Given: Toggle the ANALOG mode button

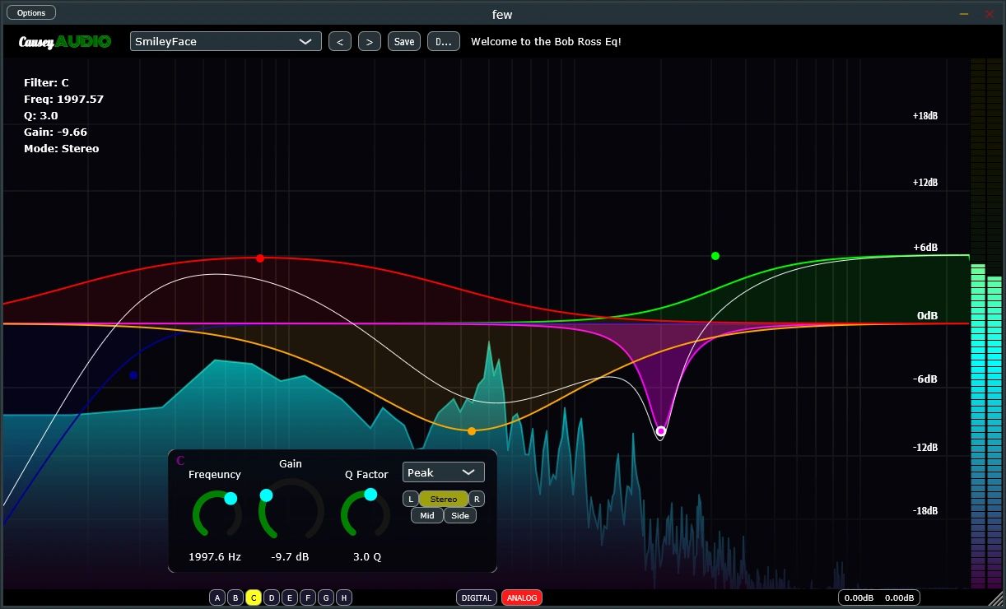Looking at the screenshot, I should 522,598.
